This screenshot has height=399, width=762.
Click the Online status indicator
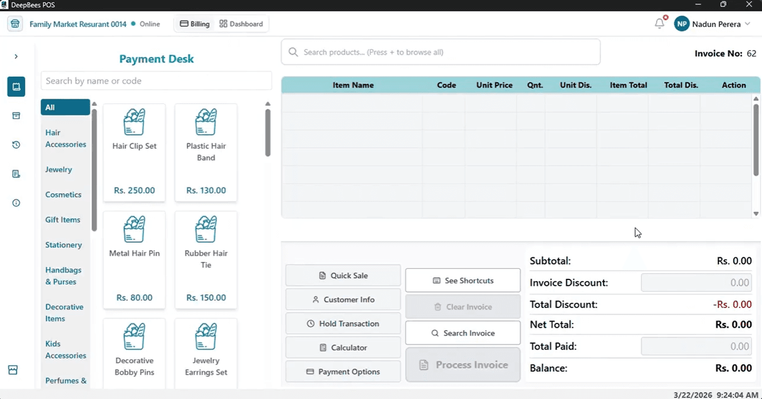pos(146,24)
